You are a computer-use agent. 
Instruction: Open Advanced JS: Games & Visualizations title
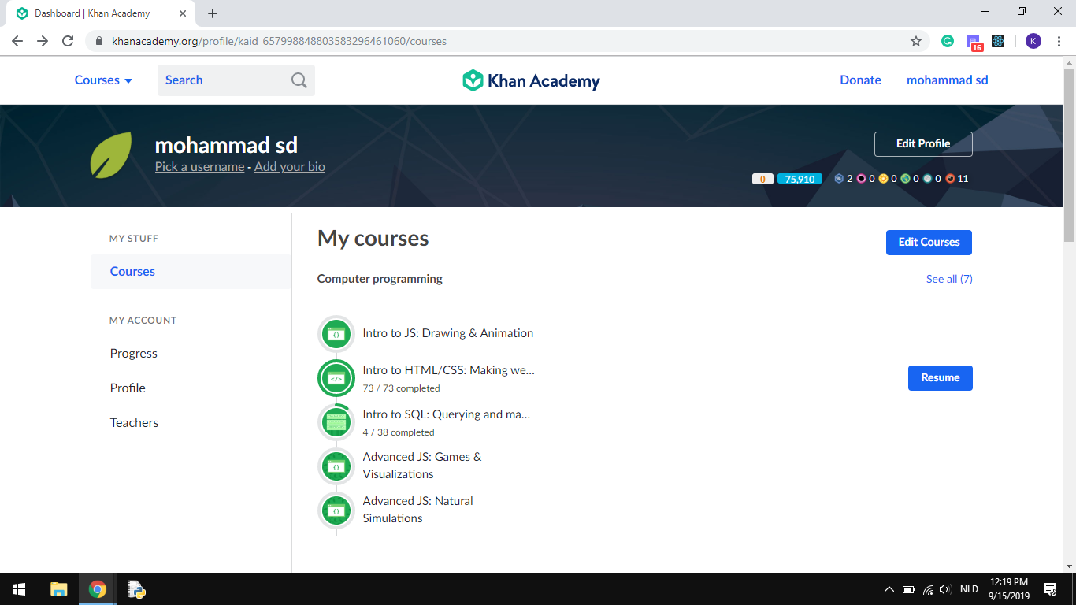422,466
